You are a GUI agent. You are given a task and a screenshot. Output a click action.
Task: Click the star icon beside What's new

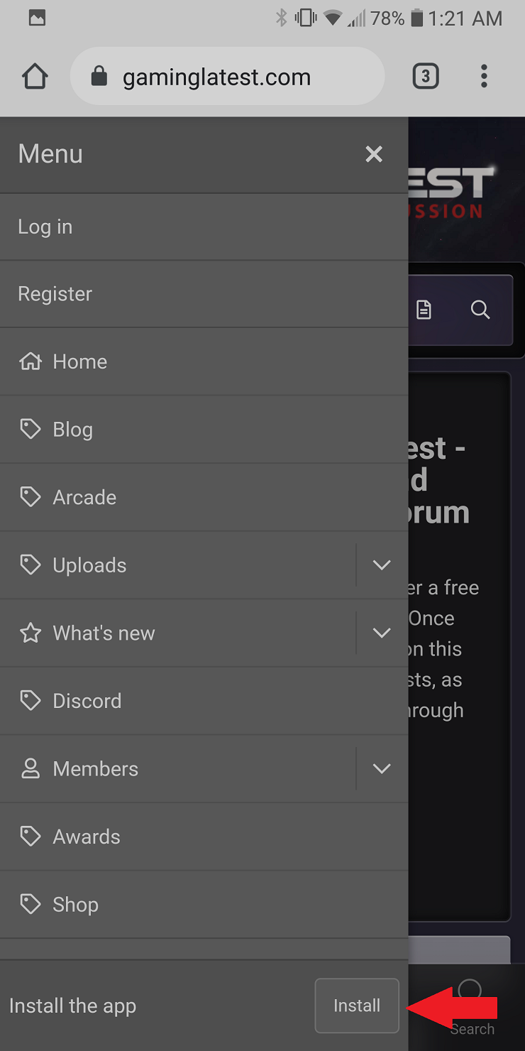coord(31,633)
